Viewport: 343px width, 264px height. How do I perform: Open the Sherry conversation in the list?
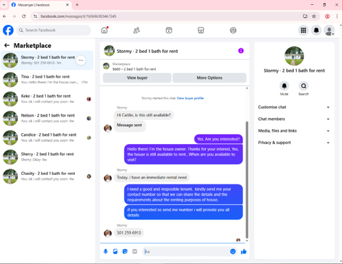coord(47,157)
